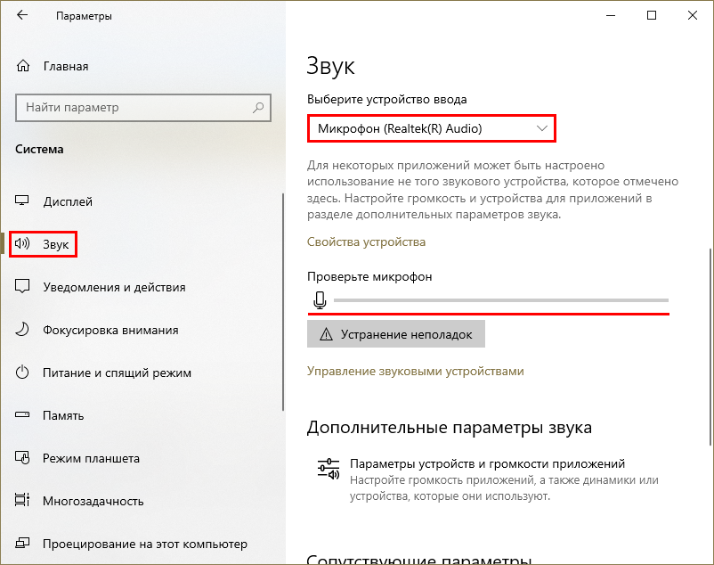714x565 pixels.
Task: Select Проецирование на этот компьютер
Action: [144, 544]
